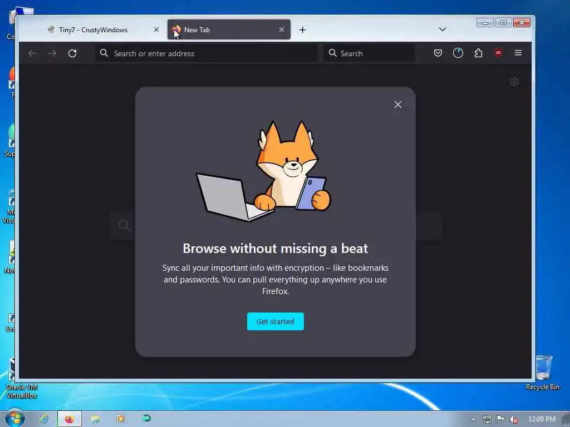Close the sync promo dialog

(398, 105)
